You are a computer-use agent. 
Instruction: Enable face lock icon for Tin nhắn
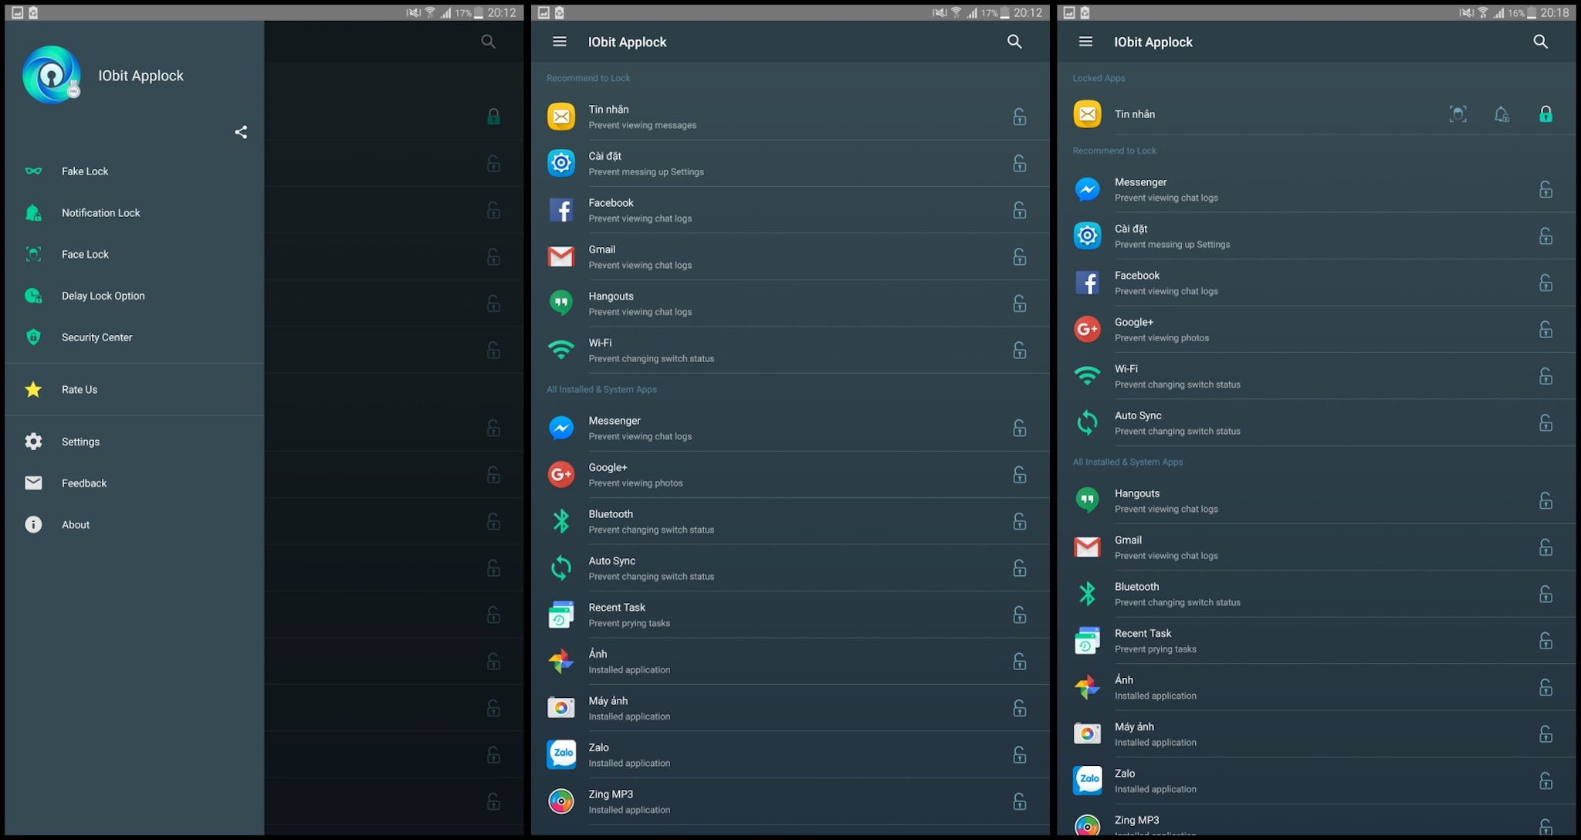(1457, 114)
